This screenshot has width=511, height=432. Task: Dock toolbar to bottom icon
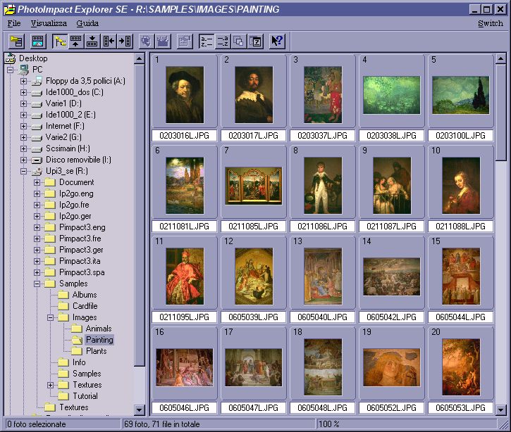(x=92, y=41)
